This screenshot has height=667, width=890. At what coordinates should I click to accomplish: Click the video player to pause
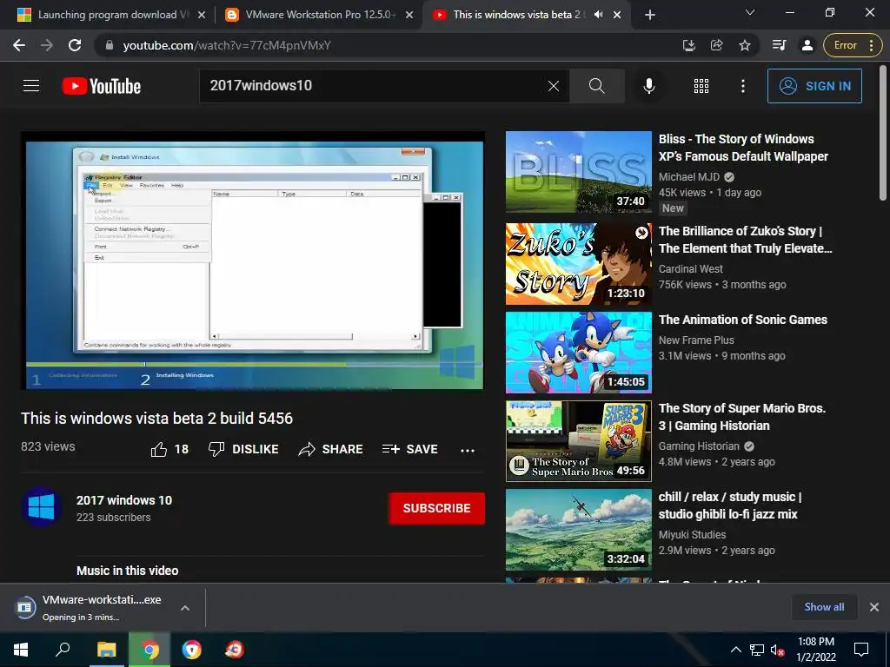click(253, 261)
